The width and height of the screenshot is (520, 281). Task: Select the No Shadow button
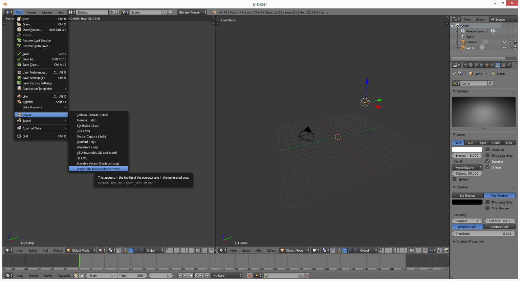468,196
